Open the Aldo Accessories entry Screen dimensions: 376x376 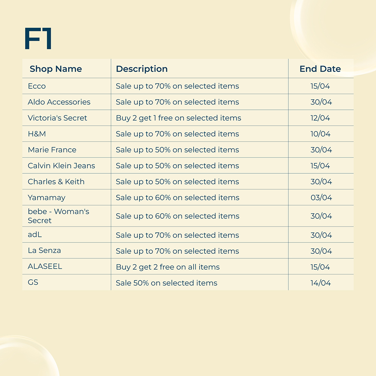(x=59, y=102)
